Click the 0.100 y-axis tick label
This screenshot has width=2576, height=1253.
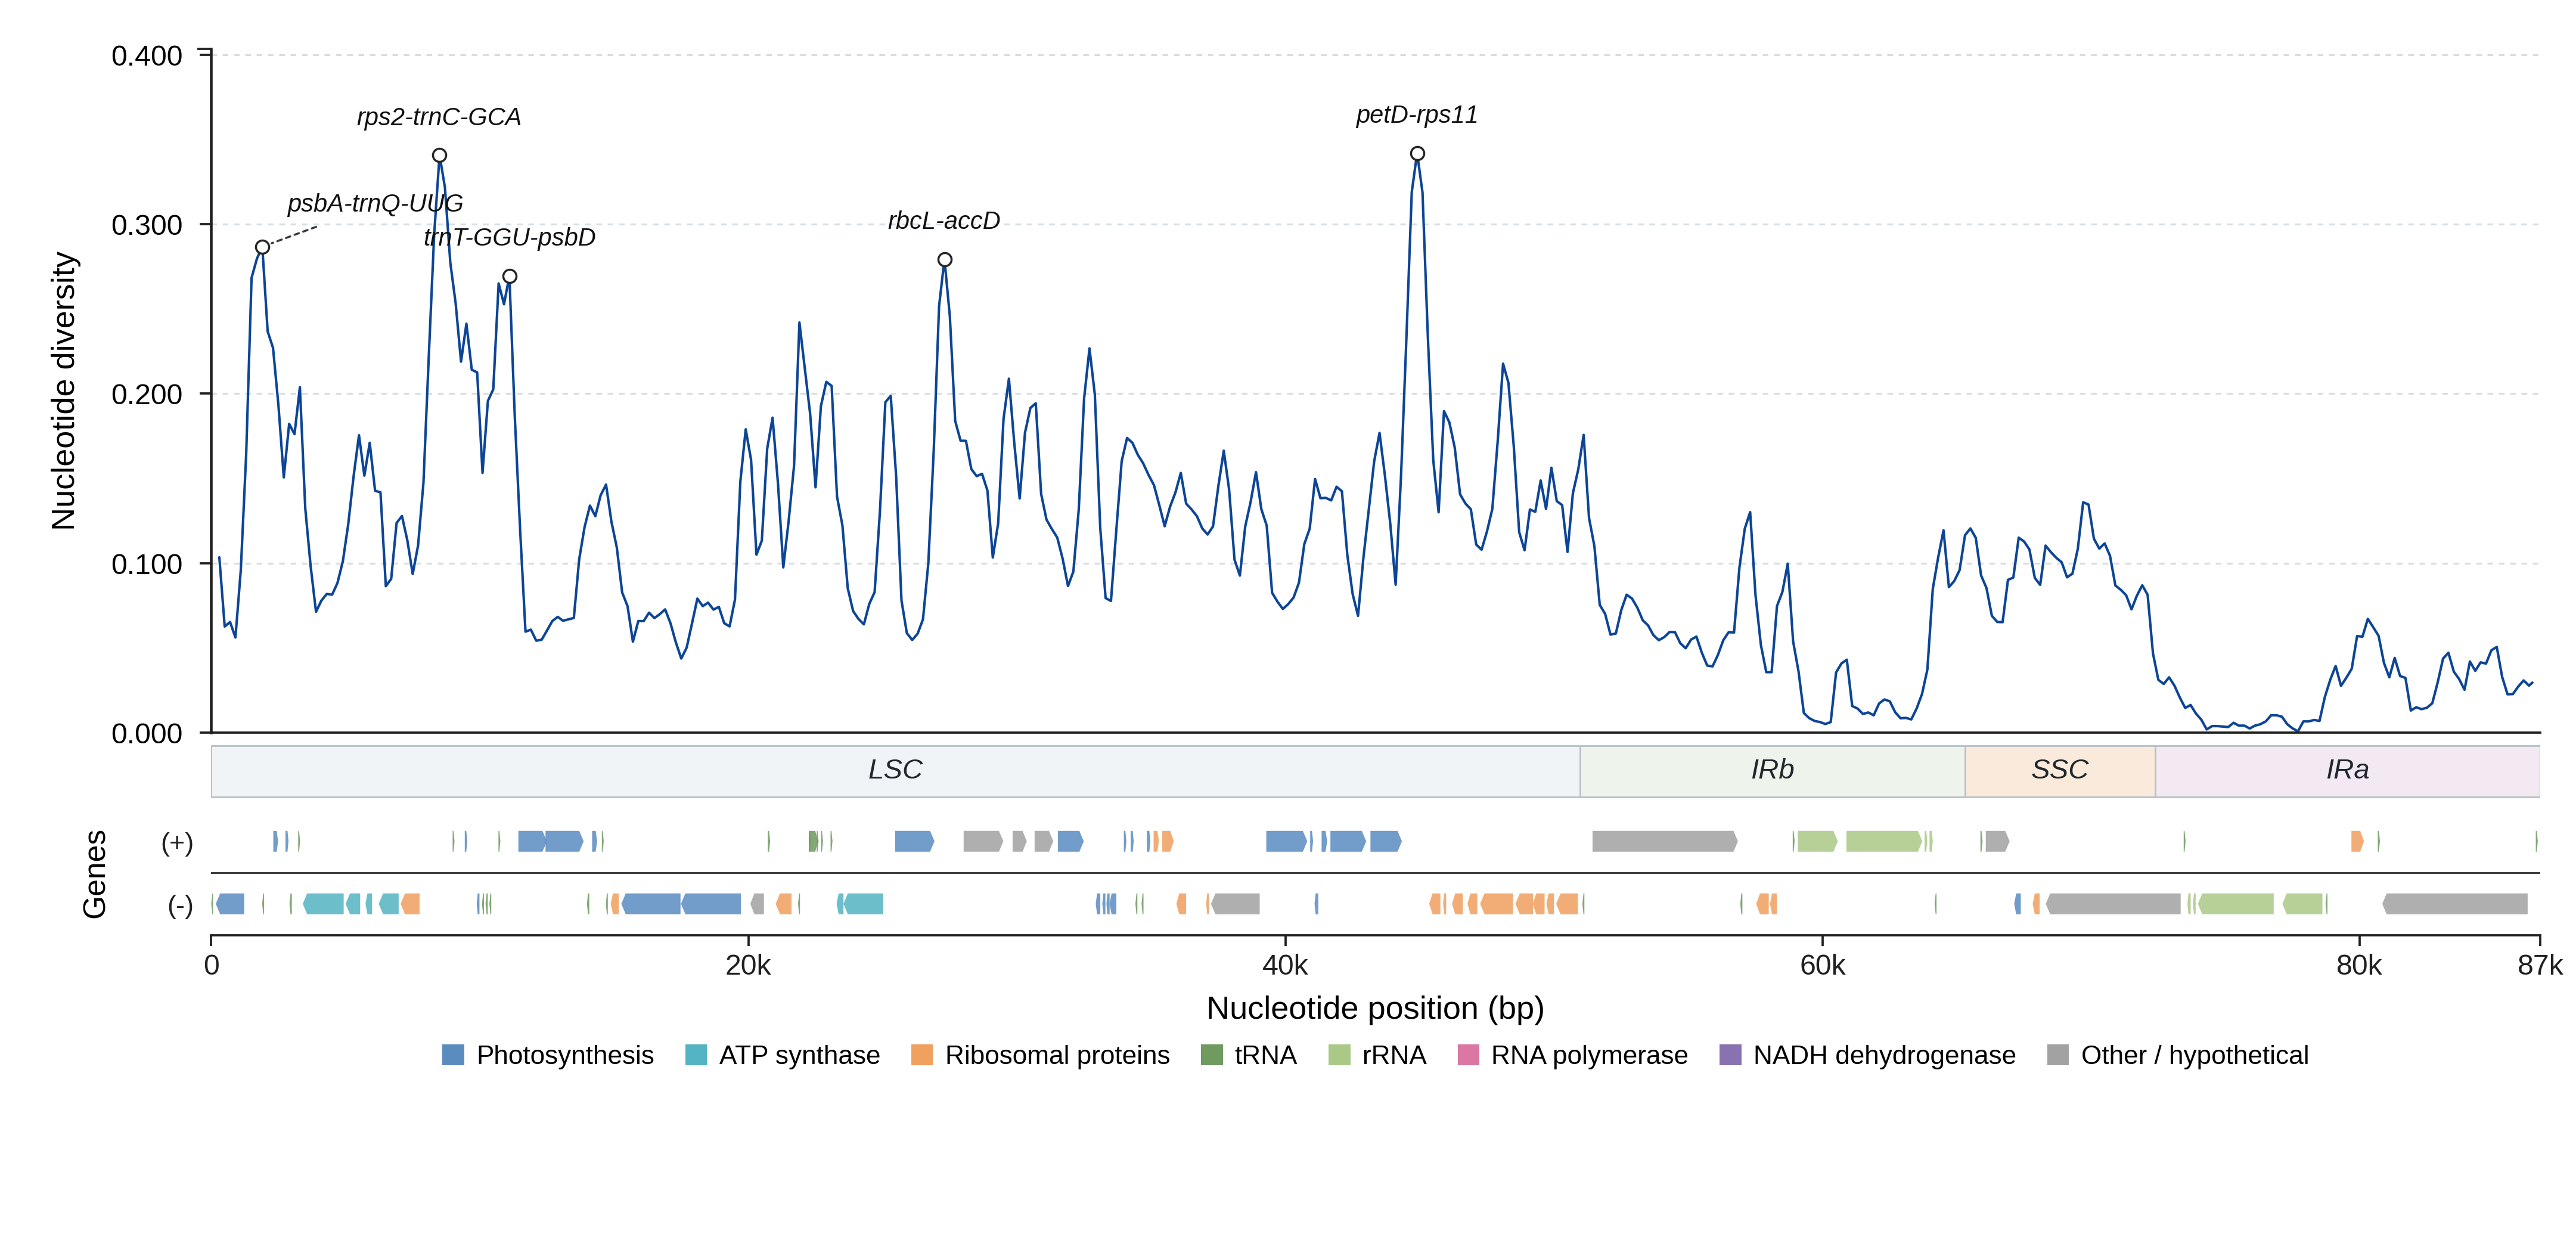tap(146, 564)
